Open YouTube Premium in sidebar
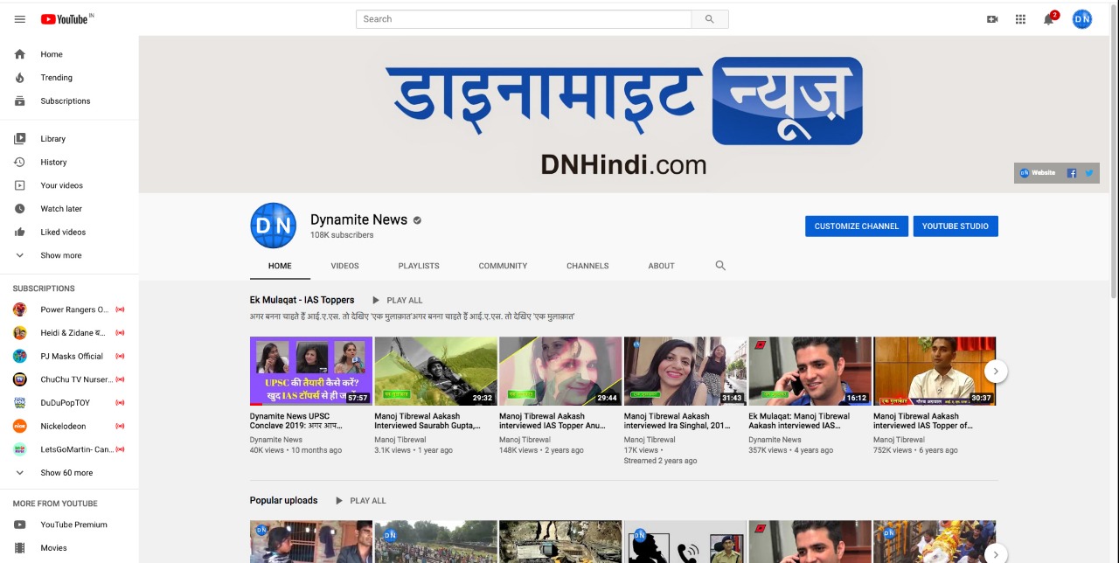Image resolution: width=1119 pixels, height=563 pixels. click(69, 525)
